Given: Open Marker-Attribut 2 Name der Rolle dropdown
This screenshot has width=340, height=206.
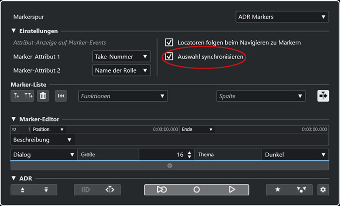Looking at the screenshot, I should (121, 71).
